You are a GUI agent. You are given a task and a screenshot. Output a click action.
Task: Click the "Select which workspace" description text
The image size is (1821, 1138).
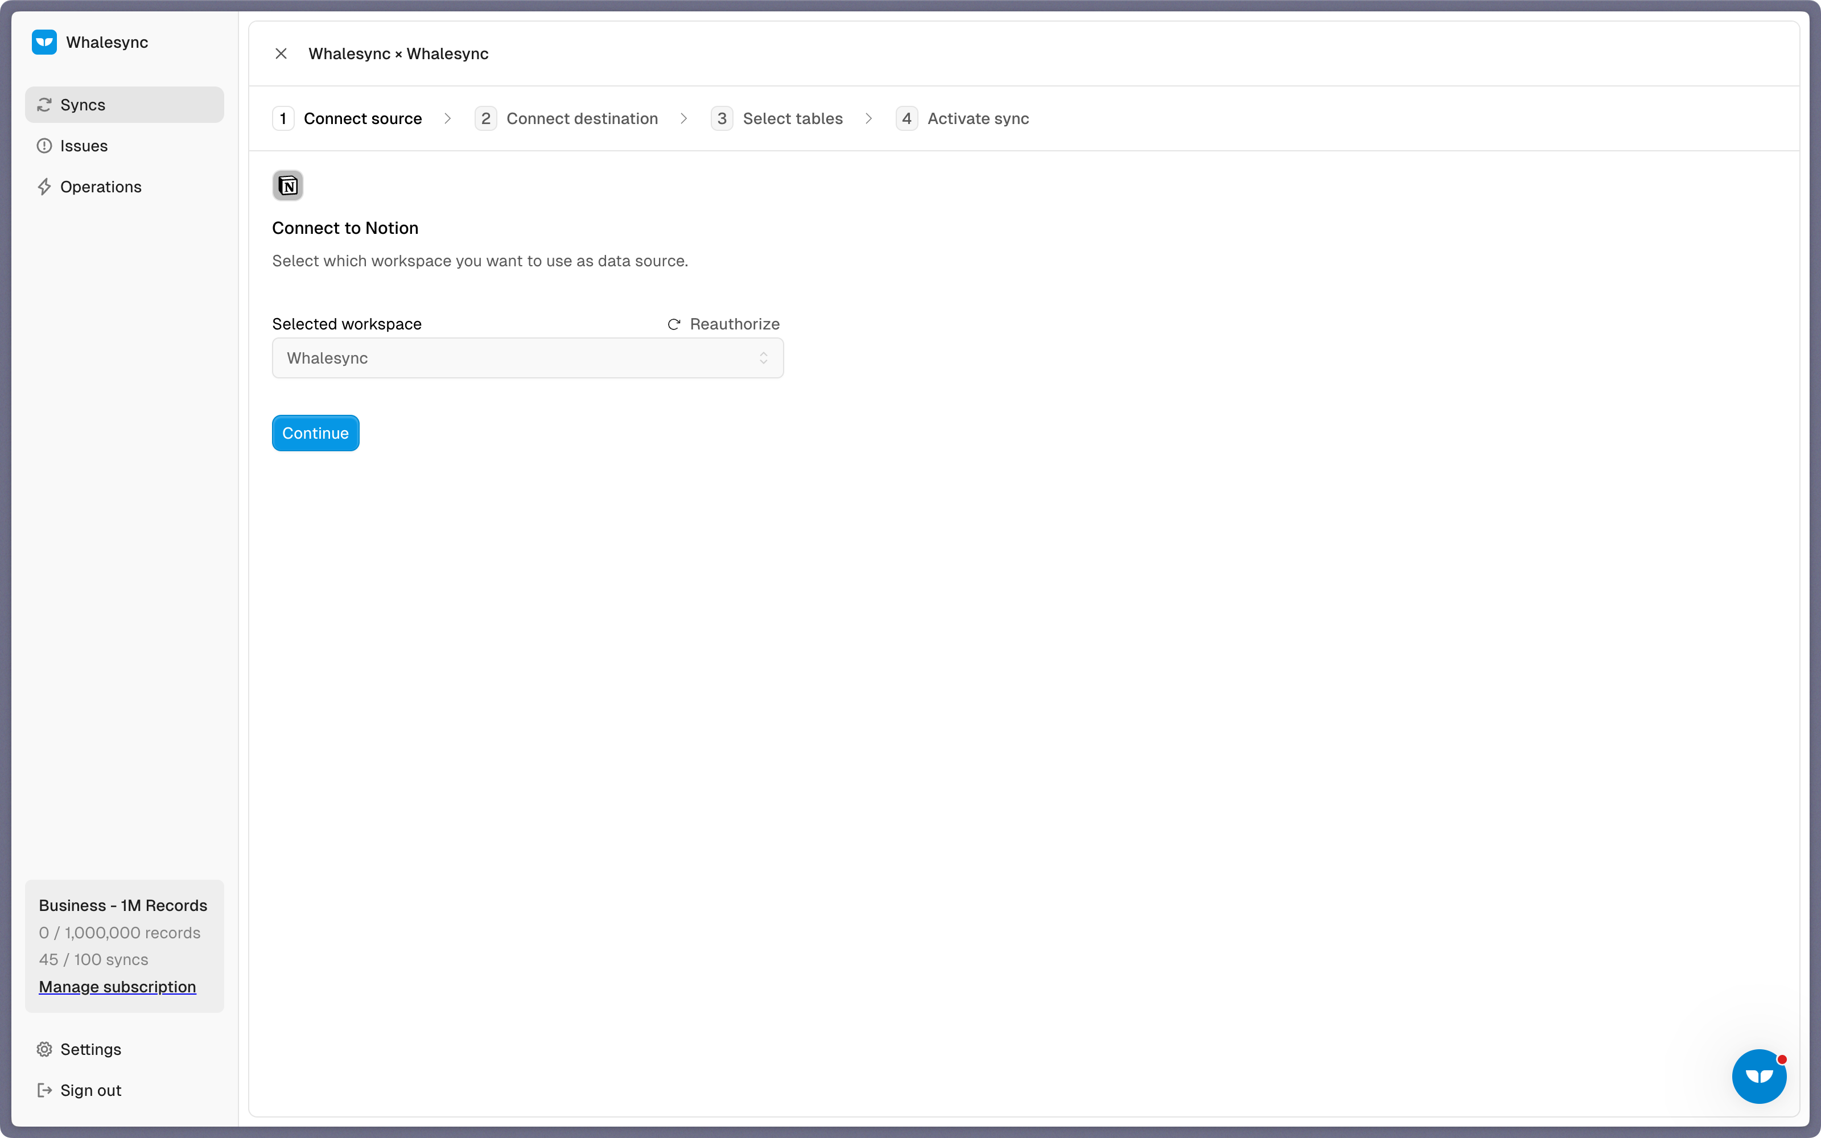point(480,261)
